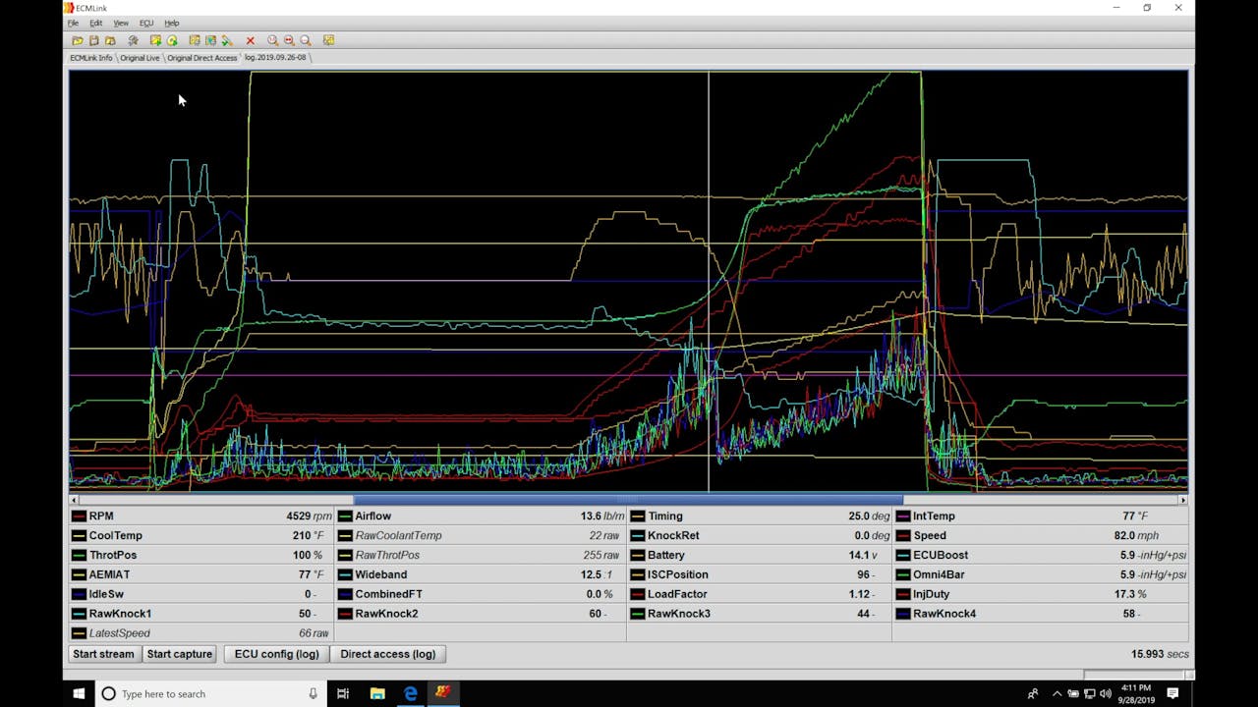Image resolution: width=1258 pixels, height=707 pixels.
Task: Click the RPM line color swatch
Action: tap(79, 517)
